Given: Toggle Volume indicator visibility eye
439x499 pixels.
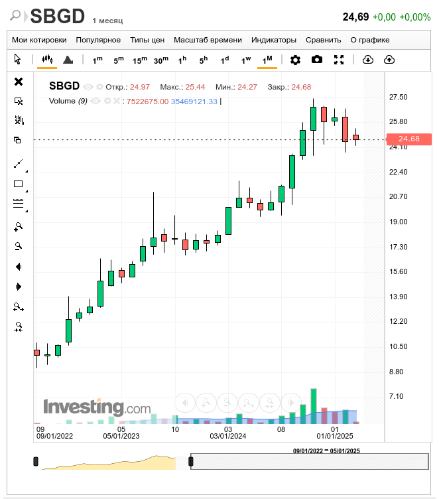Looking at the screenshot, I should 95,102.
